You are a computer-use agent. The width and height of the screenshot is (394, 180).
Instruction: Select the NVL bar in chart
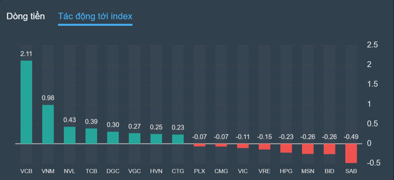coord(70,135)
